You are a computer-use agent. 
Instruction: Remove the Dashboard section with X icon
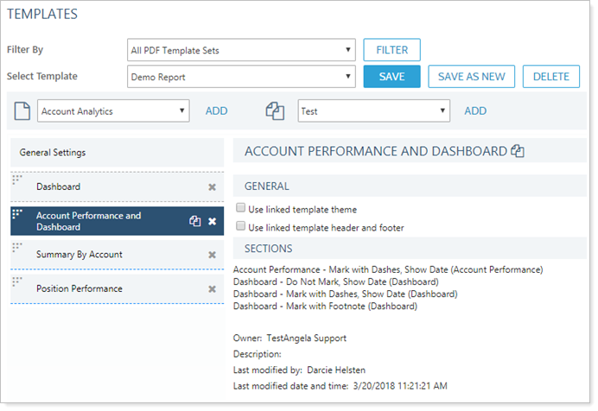tap(212, 187)
